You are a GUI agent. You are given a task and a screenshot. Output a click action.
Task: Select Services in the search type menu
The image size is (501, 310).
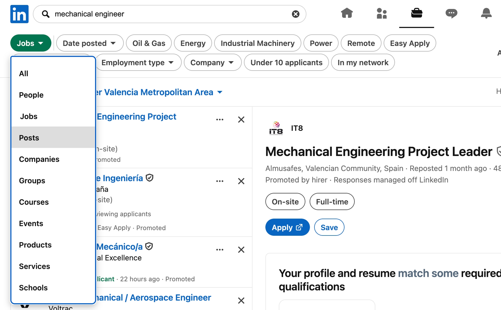point(53,266)
